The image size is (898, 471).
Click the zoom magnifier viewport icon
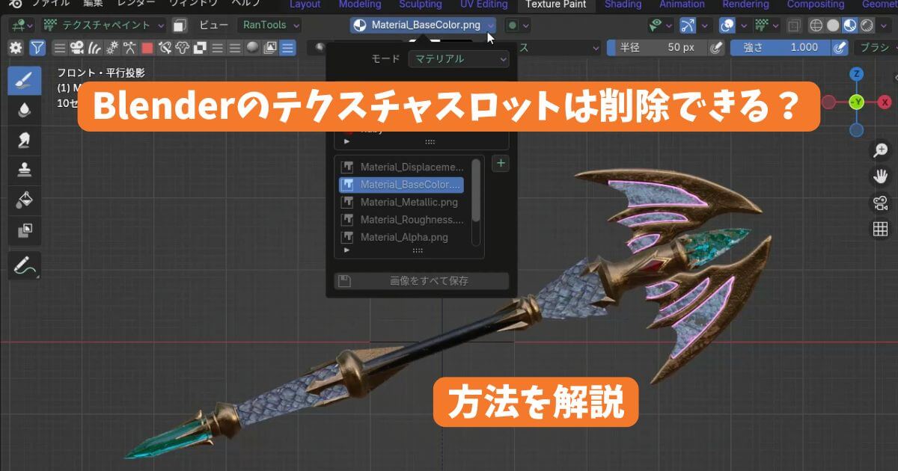(x=880, y=150)
